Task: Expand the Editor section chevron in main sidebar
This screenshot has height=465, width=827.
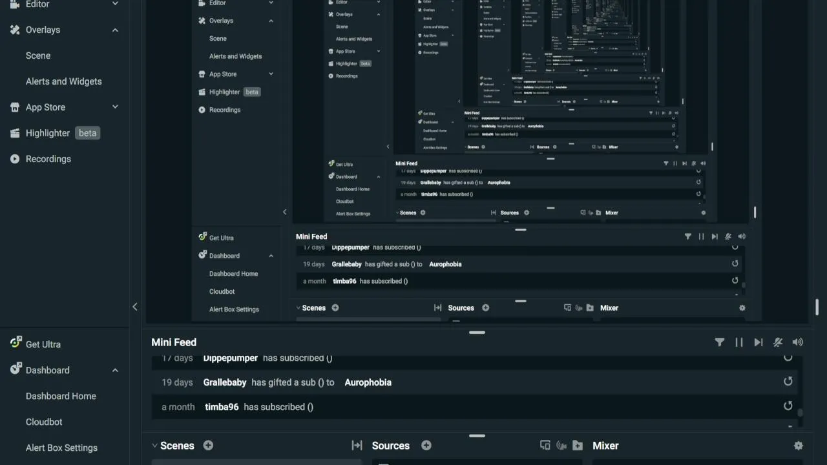Action: pos(115,4)
